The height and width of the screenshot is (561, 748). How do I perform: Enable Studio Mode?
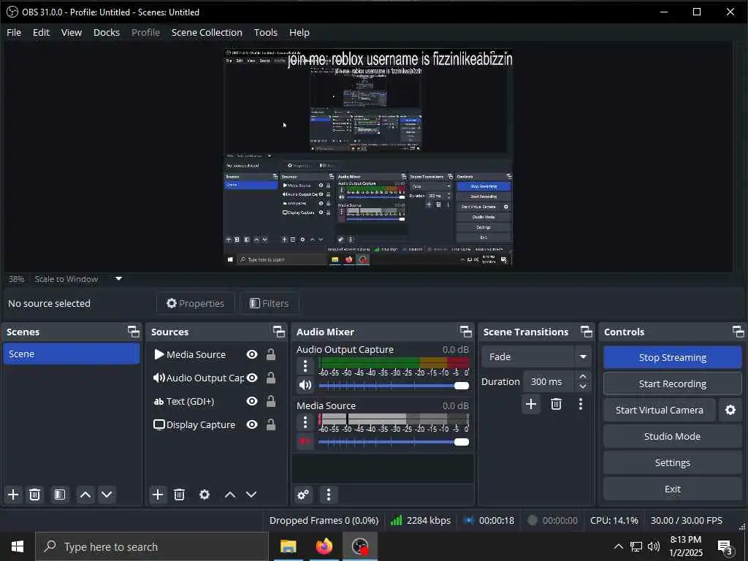[672, 436]
